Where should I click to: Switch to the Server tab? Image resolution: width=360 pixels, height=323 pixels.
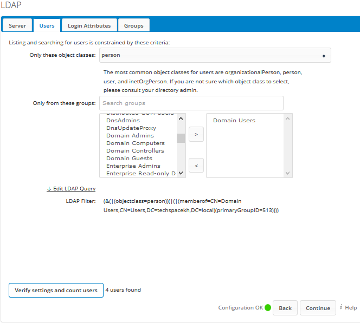click(x=17, y=25)
